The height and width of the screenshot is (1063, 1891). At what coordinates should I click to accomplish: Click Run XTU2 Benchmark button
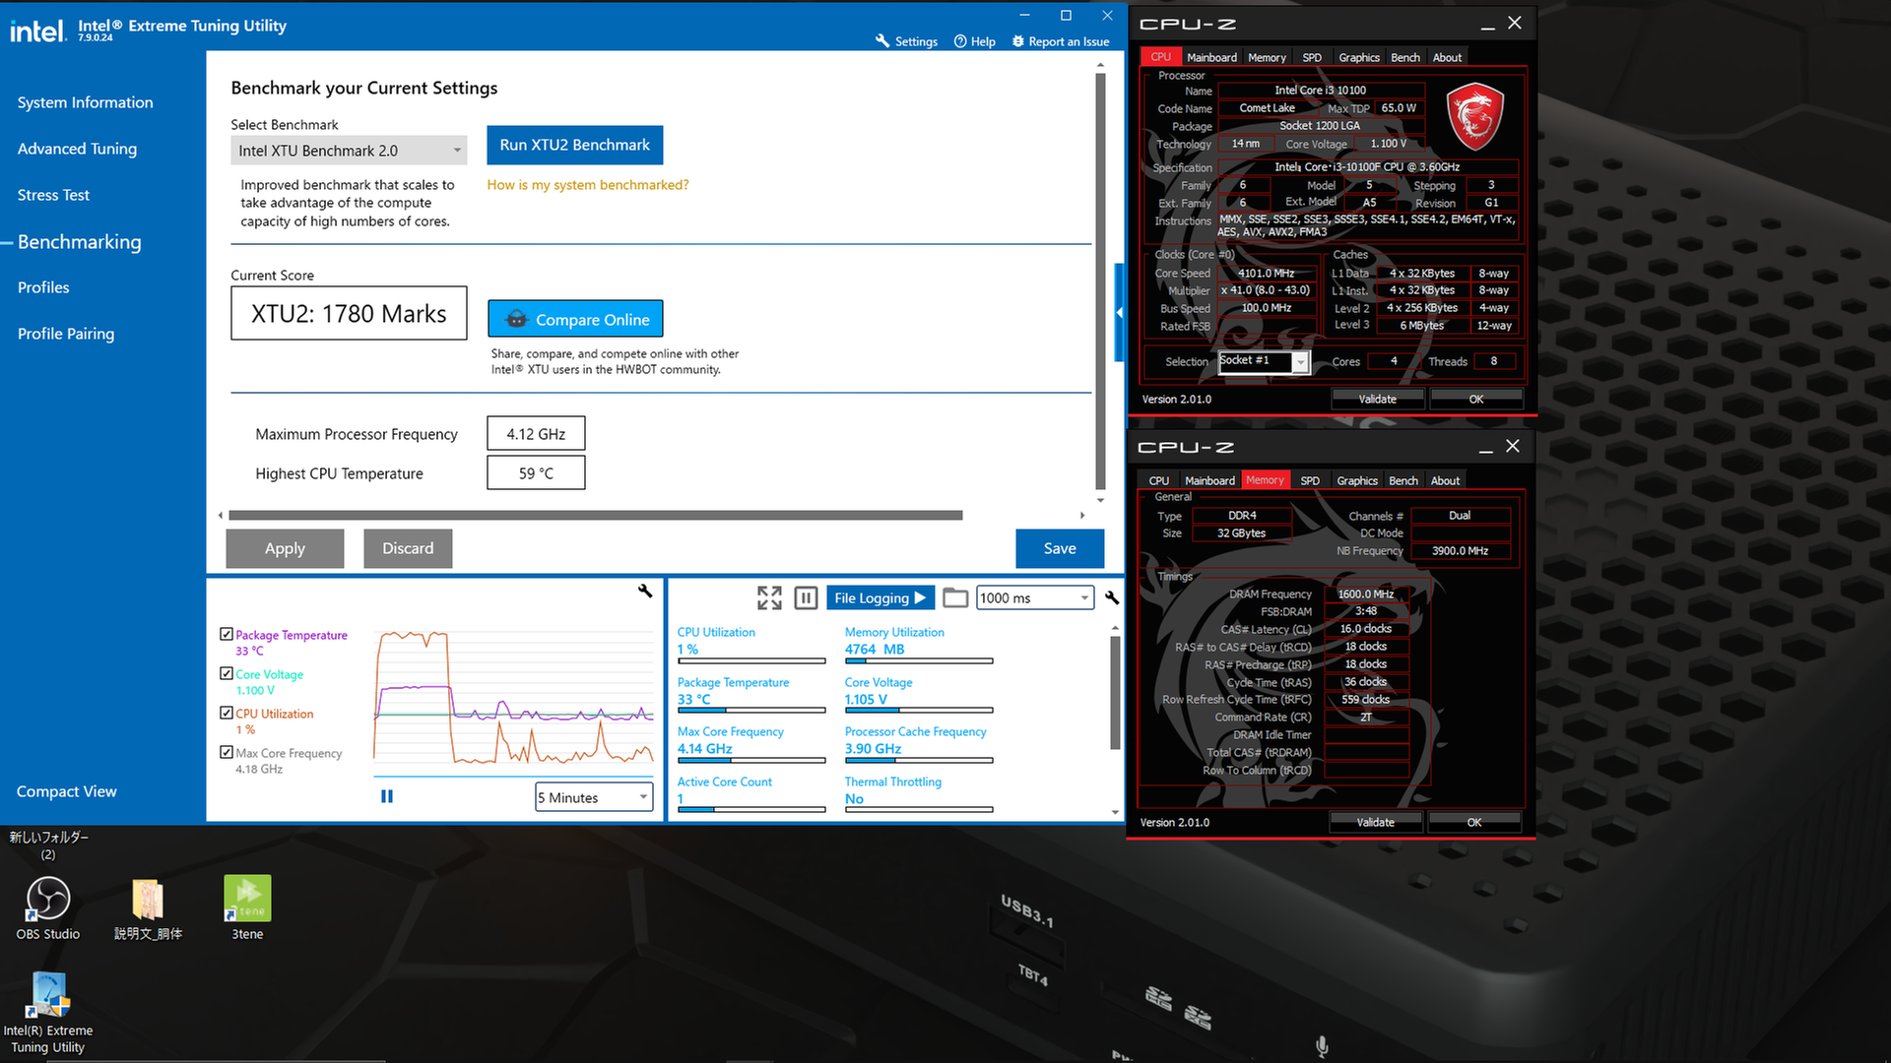574,145
